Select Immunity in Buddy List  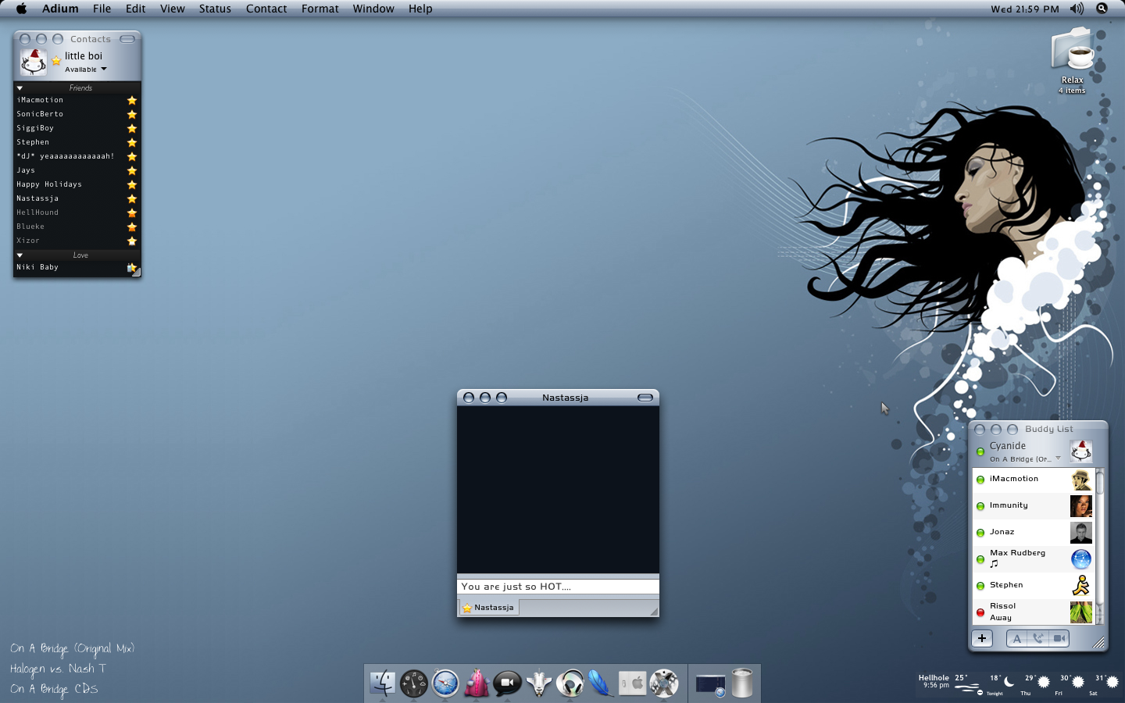pyautogui.click(x=1033, y=506)
